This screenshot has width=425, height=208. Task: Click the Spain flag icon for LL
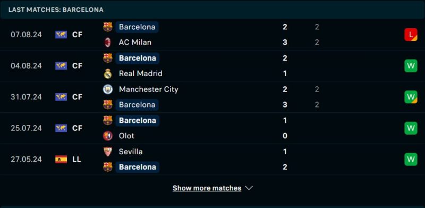pos(61,160)
